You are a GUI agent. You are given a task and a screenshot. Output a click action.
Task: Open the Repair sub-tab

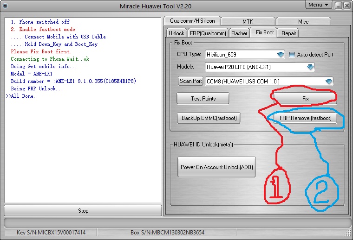point(288,33)
